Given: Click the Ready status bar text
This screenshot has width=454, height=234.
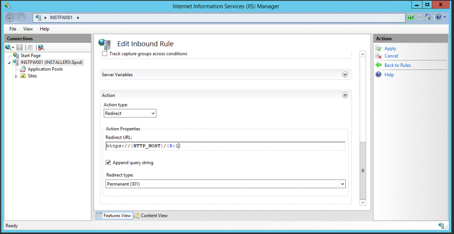Looking at the screenshot, I should click(12, 226).
